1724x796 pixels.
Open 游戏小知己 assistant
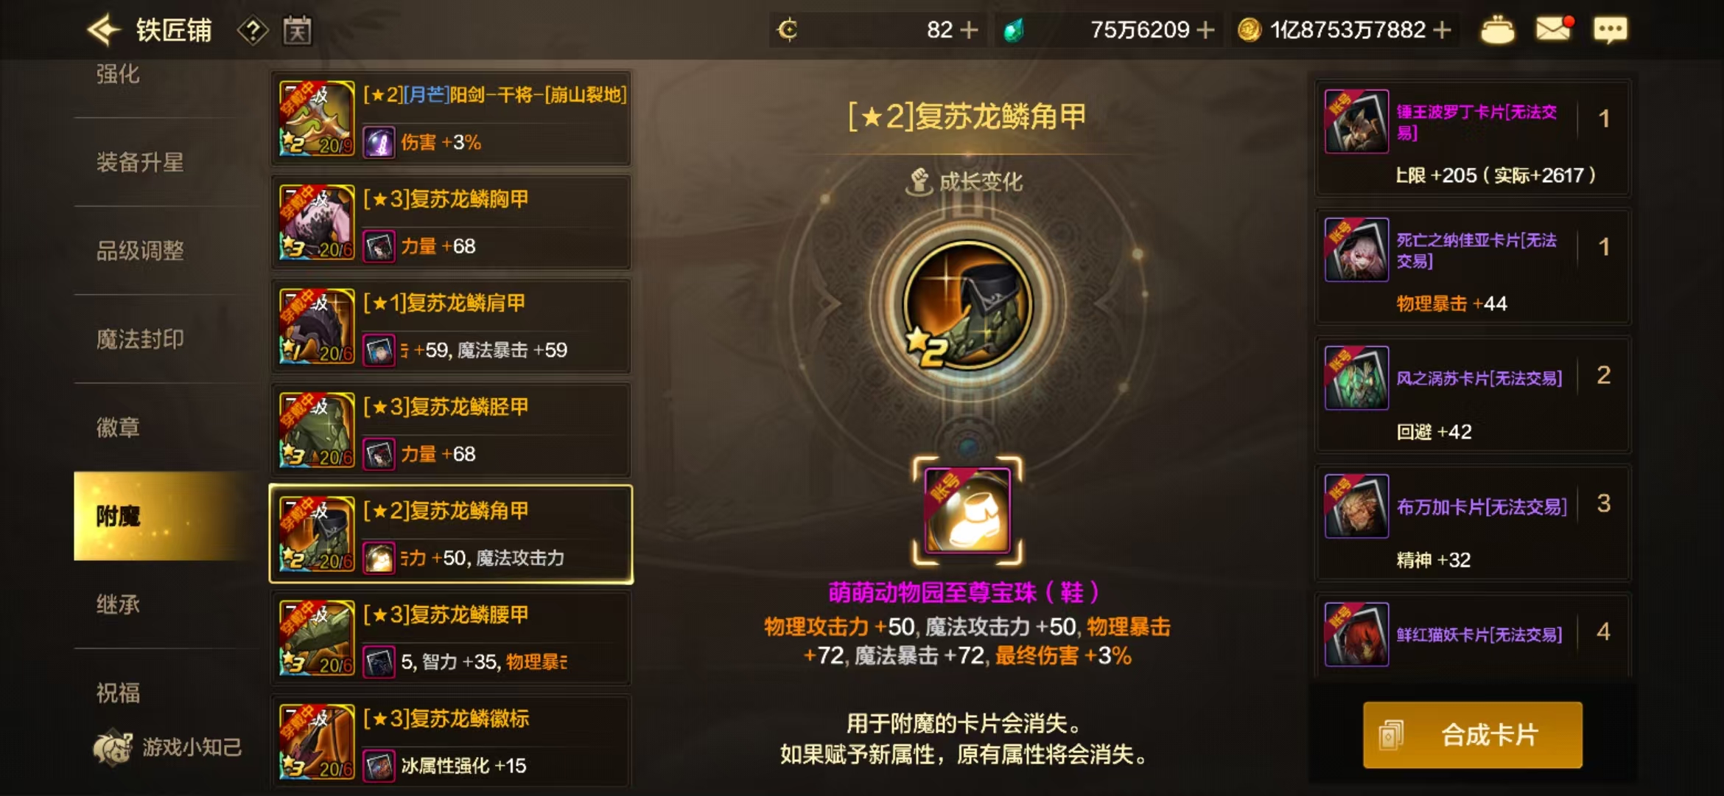coord(167,747)
